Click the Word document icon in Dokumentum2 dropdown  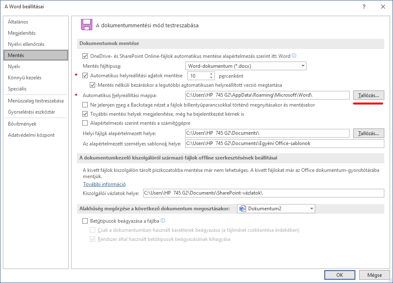tap(242, 209)
